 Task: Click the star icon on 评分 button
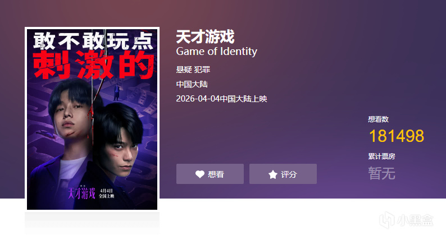coord(272,174)
